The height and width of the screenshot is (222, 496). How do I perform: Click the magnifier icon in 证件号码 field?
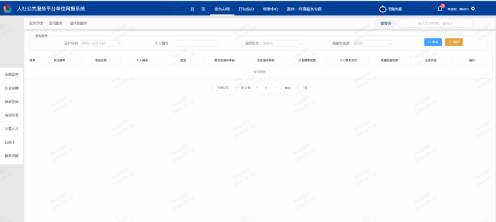point(119,43)
